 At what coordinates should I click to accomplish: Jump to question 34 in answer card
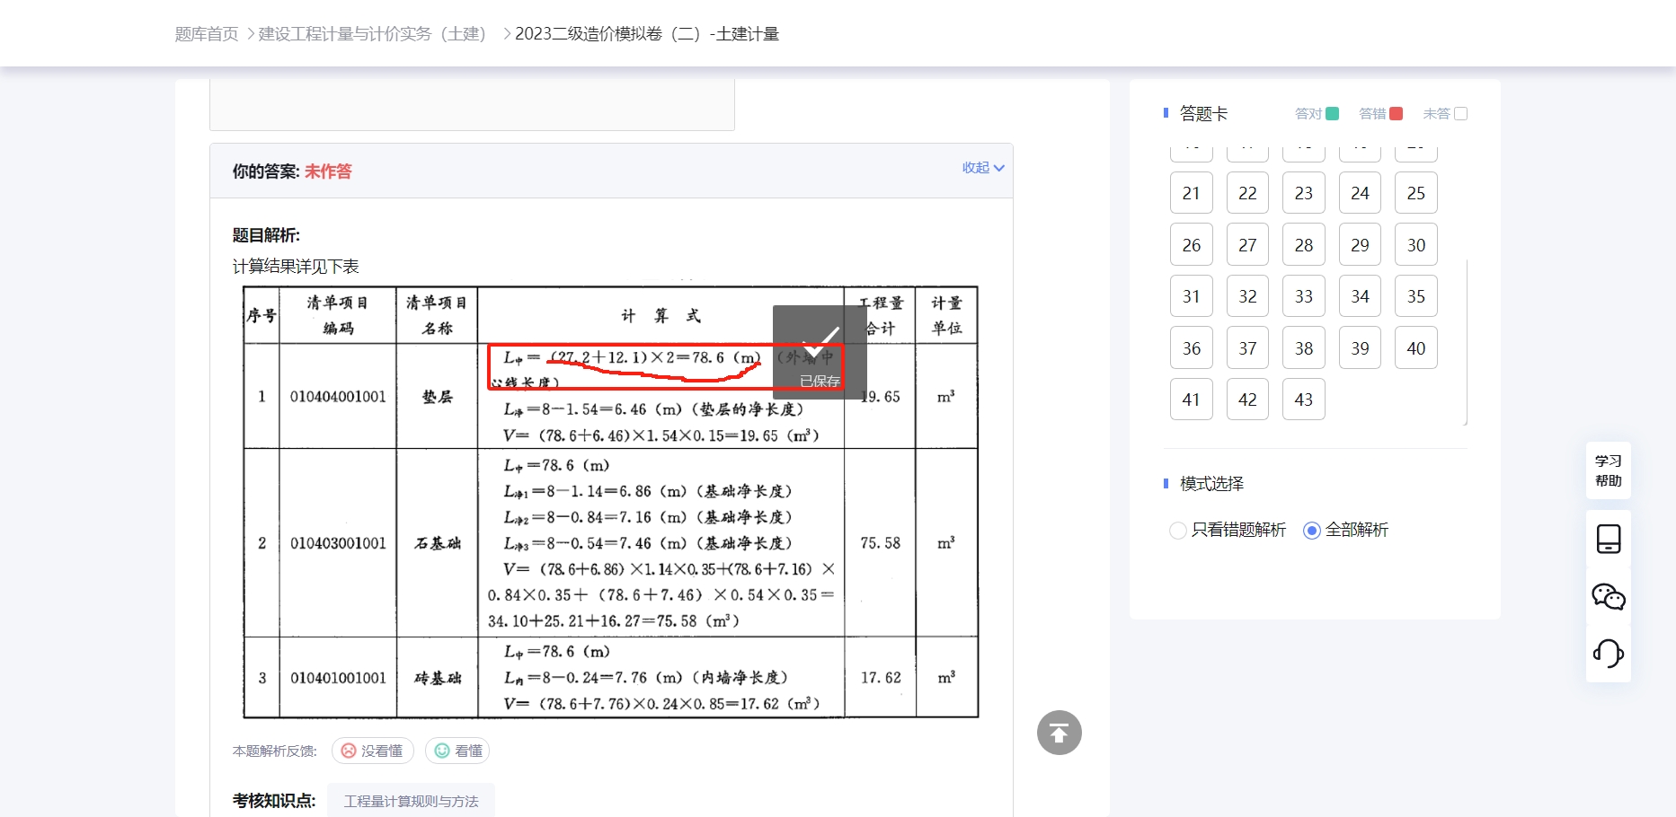point(1360,296)
